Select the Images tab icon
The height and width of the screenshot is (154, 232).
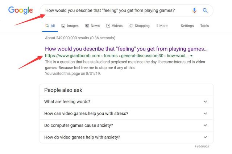pyautogui.click(x=63, y=26)
